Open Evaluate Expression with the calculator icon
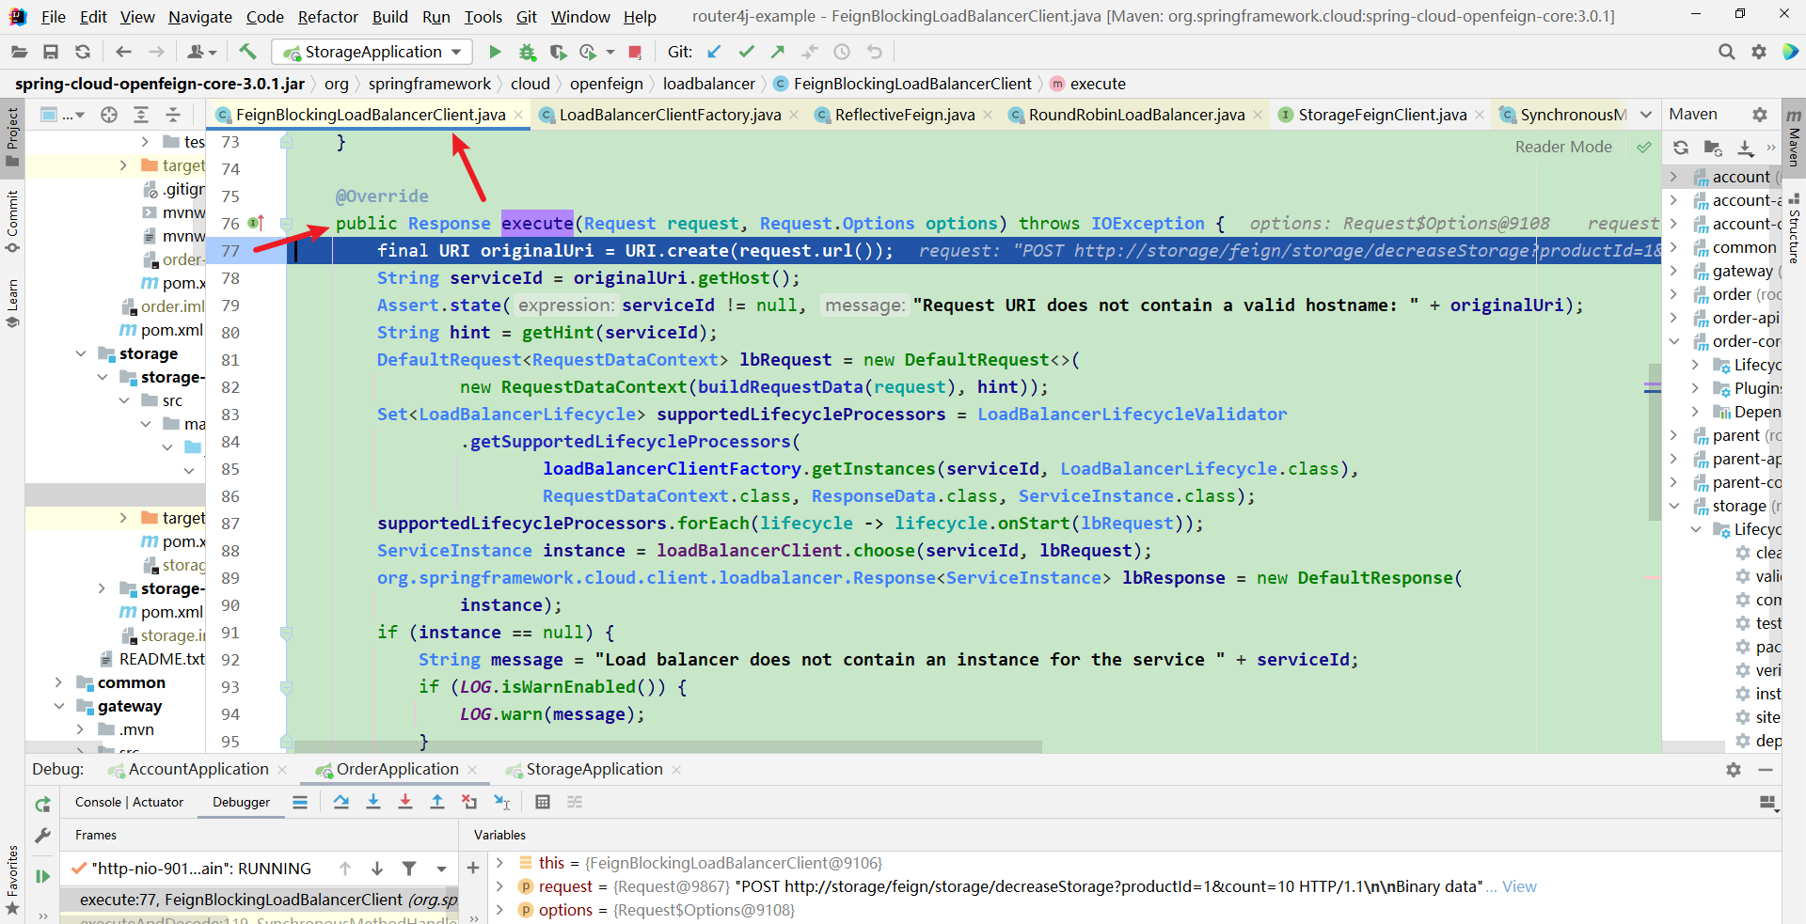The image size is (1806, 924). pyautogui.click(x=543, y=803)
